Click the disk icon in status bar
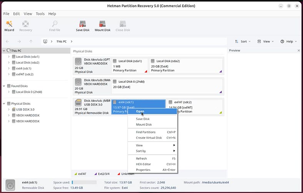 tap(10, 185)
